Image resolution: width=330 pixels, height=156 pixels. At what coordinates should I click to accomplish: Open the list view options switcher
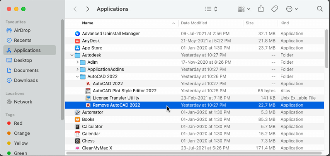point(211,9)
